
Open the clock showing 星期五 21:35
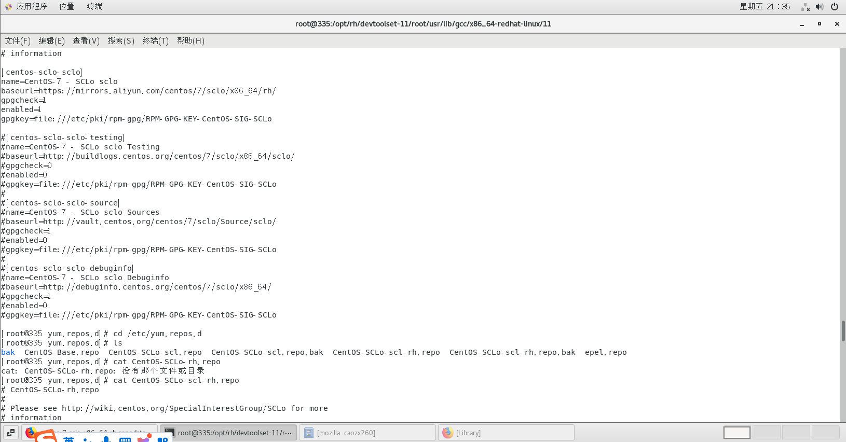tap(765, 7)
